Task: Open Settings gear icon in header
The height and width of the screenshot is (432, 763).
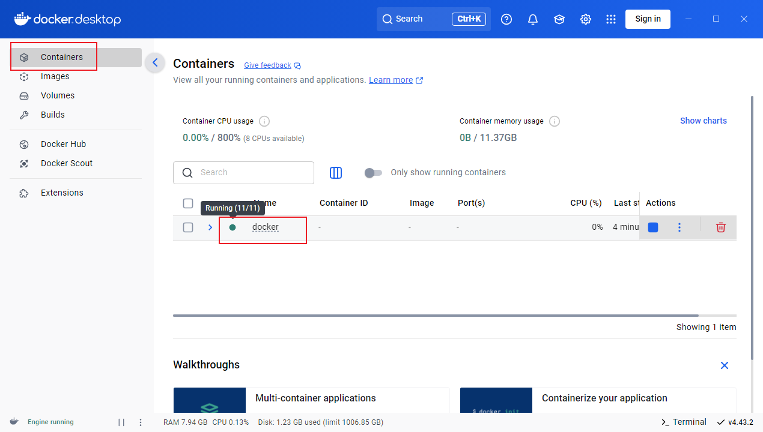Action: [x=586, y=19]
